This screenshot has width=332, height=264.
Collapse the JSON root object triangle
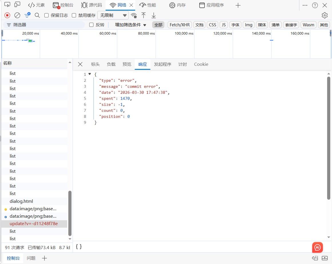[x=90, y=74]
